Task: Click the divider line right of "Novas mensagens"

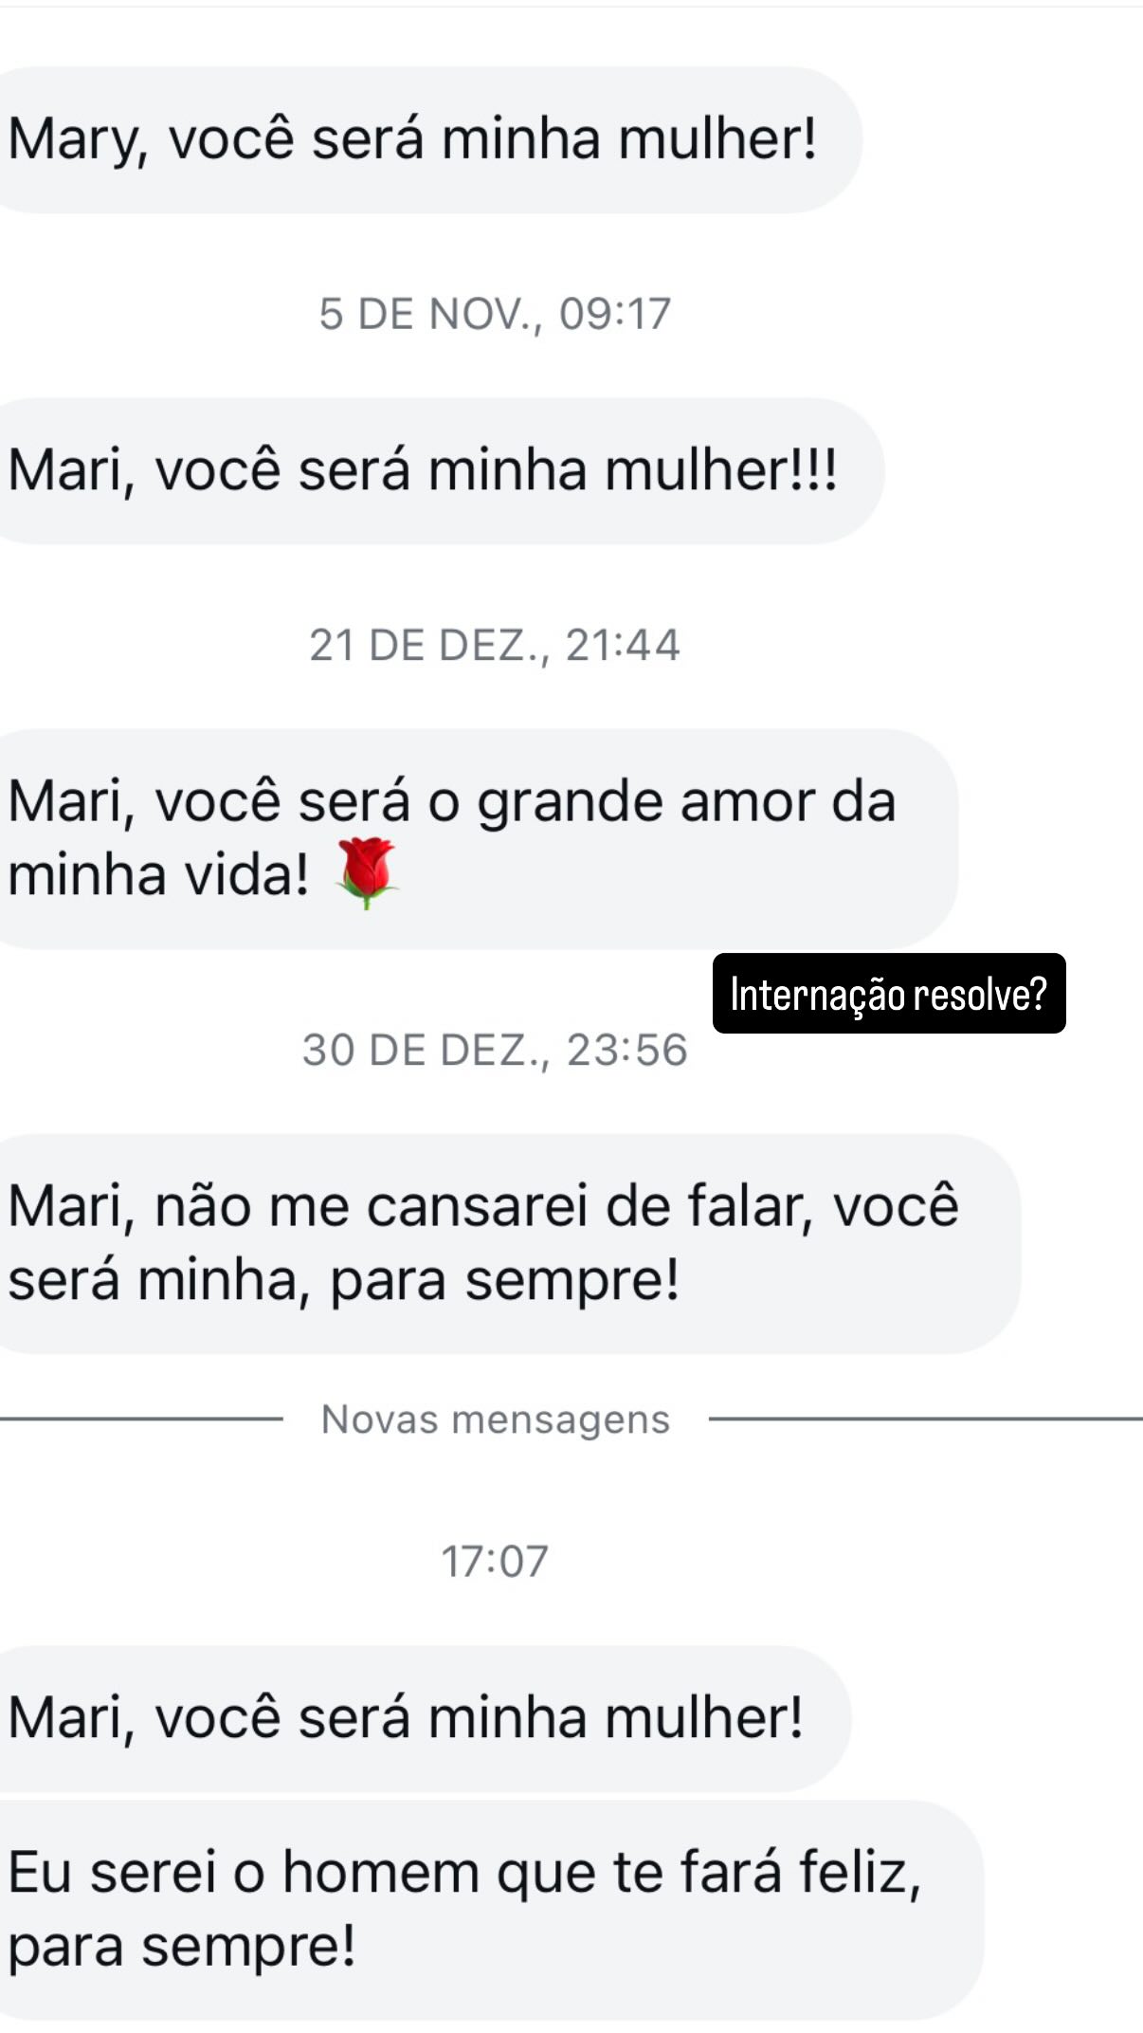Action: click(924, 1419)
